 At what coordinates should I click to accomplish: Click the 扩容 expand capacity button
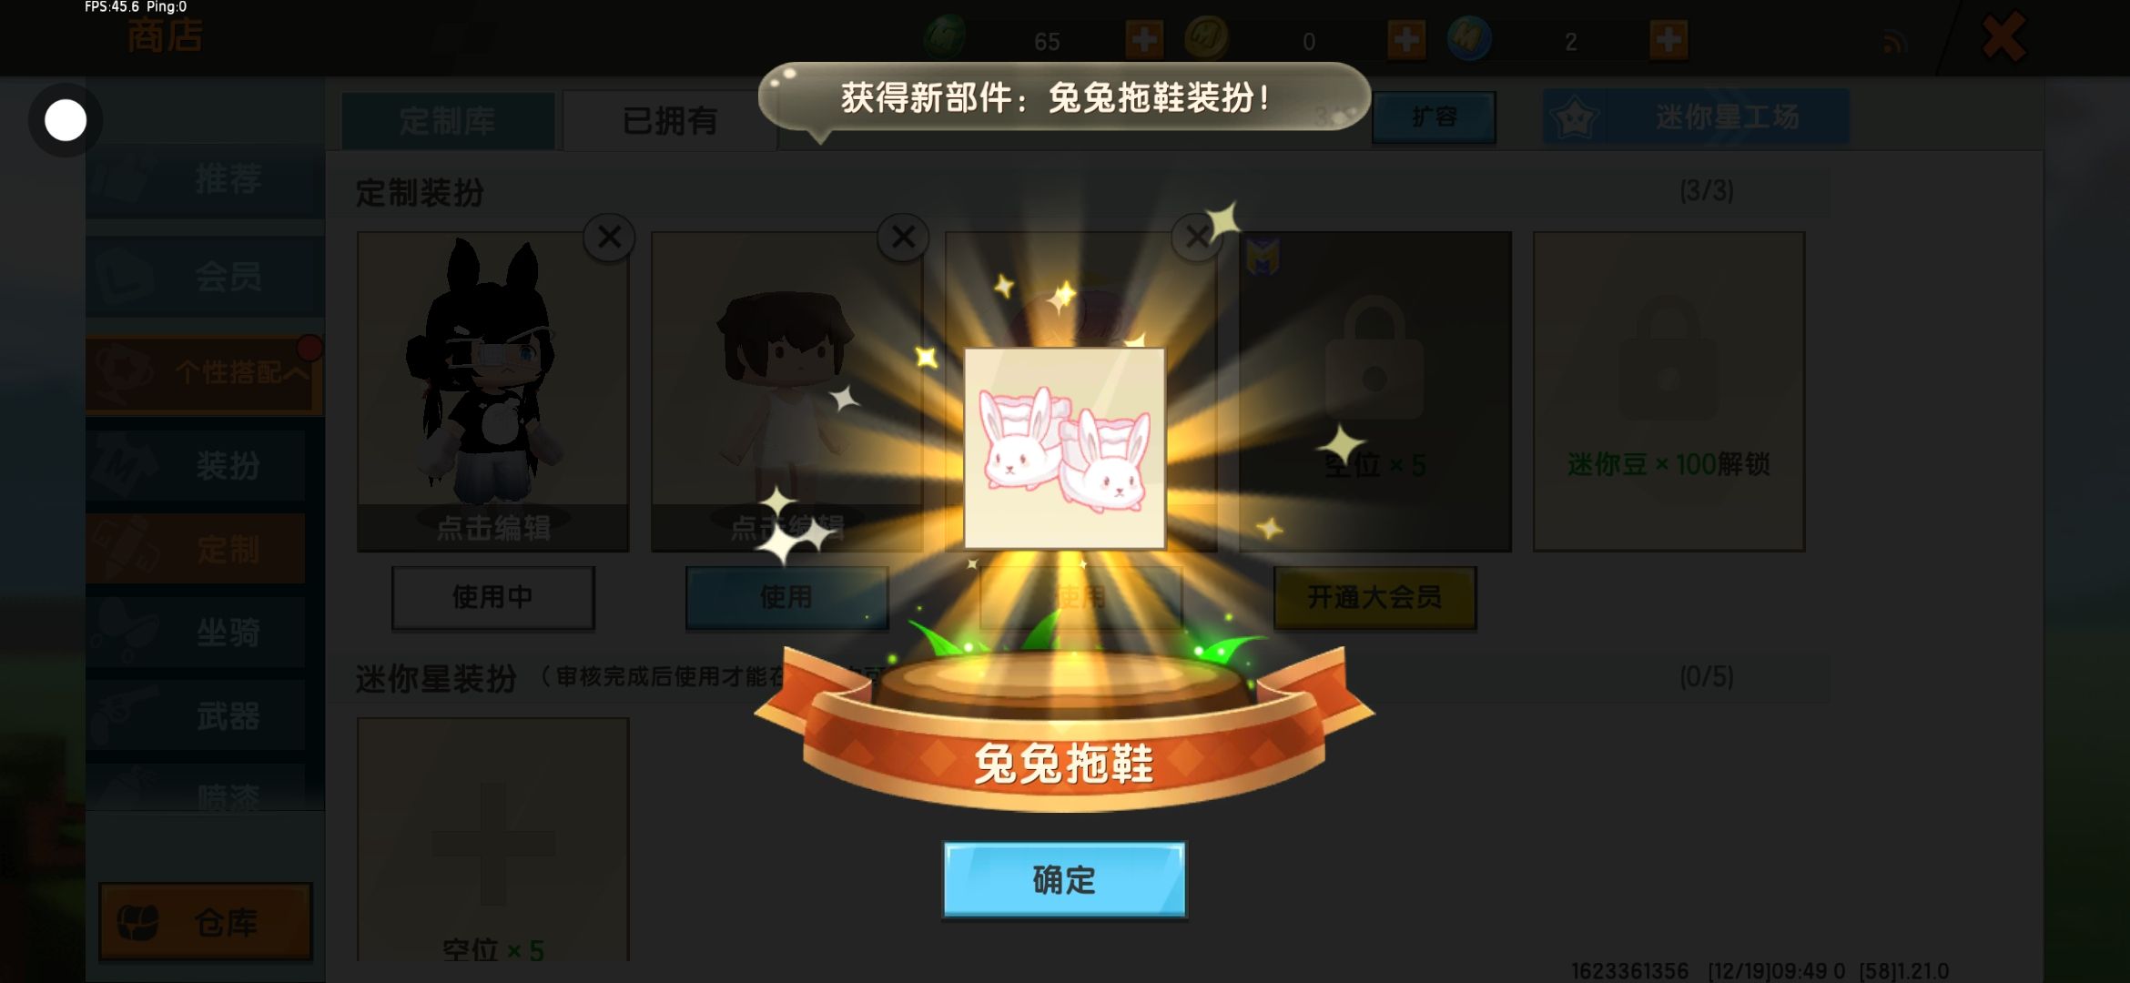(1434, 117)
